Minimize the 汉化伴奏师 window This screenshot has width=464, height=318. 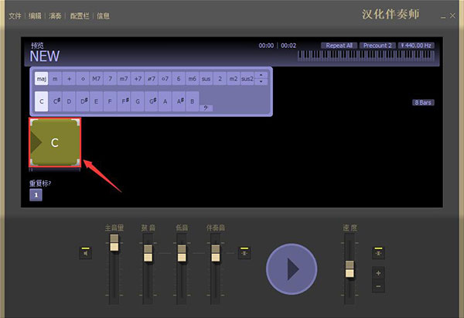tap(443, 16)
